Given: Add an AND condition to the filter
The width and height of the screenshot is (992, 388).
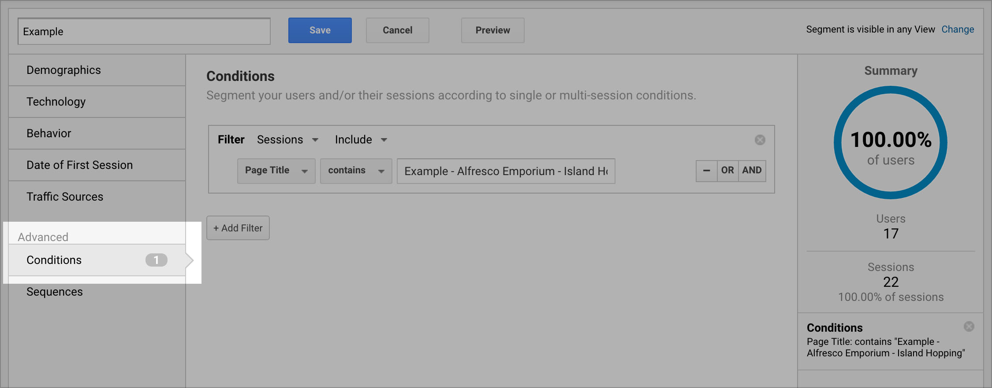Looking at the screenshot, I should click(752, 171).
